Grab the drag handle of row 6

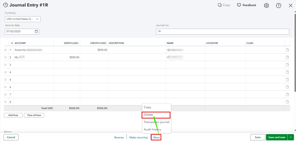(x=5, y=87)
